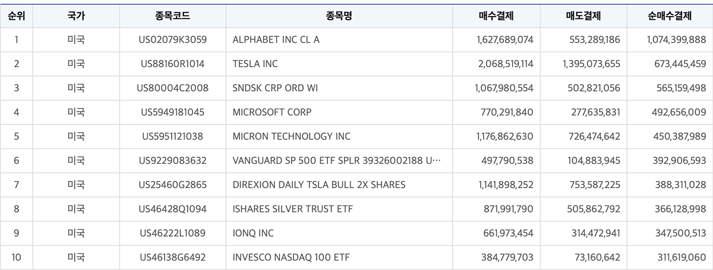Click truncated VANGUARD SP 500 ETF name

tap(336, 161)
